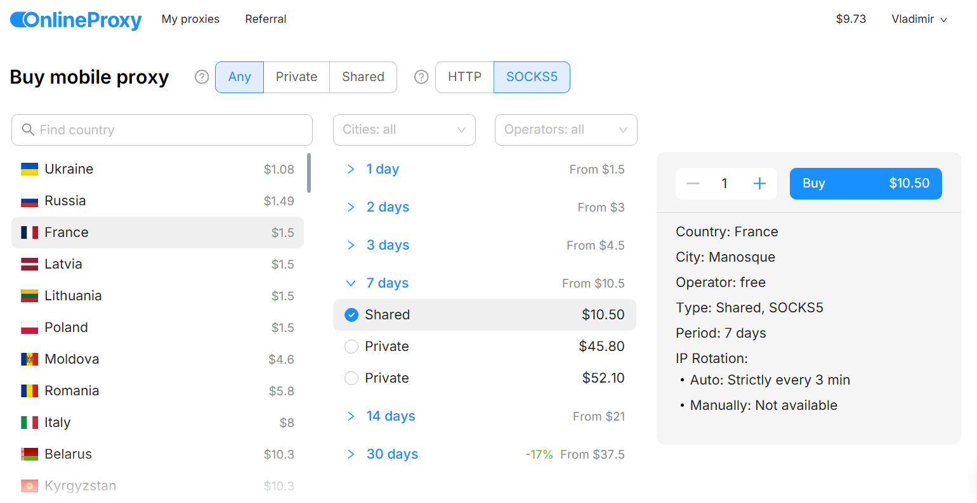Select the Private $52.10 radio option
Image resolution: width=977 pixels, height=503 pixels.
pyautogui.click(x=351, y=378)
